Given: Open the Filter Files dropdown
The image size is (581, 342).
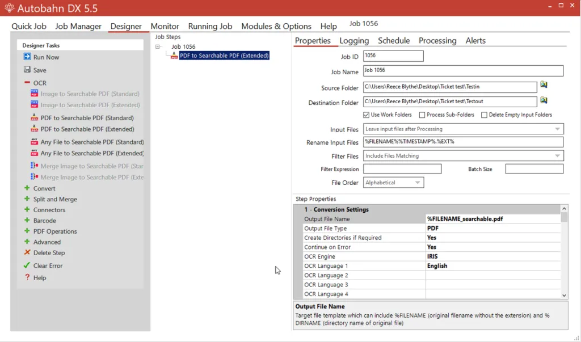Looking at the screenshot, I should pos(557,156).
